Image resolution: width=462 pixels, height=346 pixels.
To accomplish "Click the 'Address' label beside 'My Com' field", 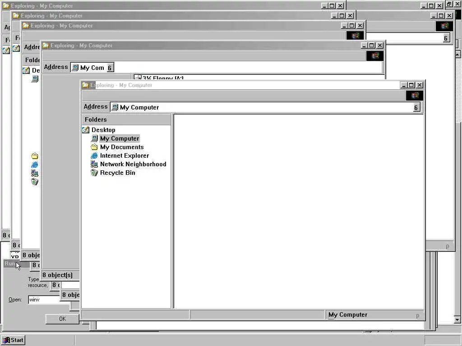I will point(55,67).
